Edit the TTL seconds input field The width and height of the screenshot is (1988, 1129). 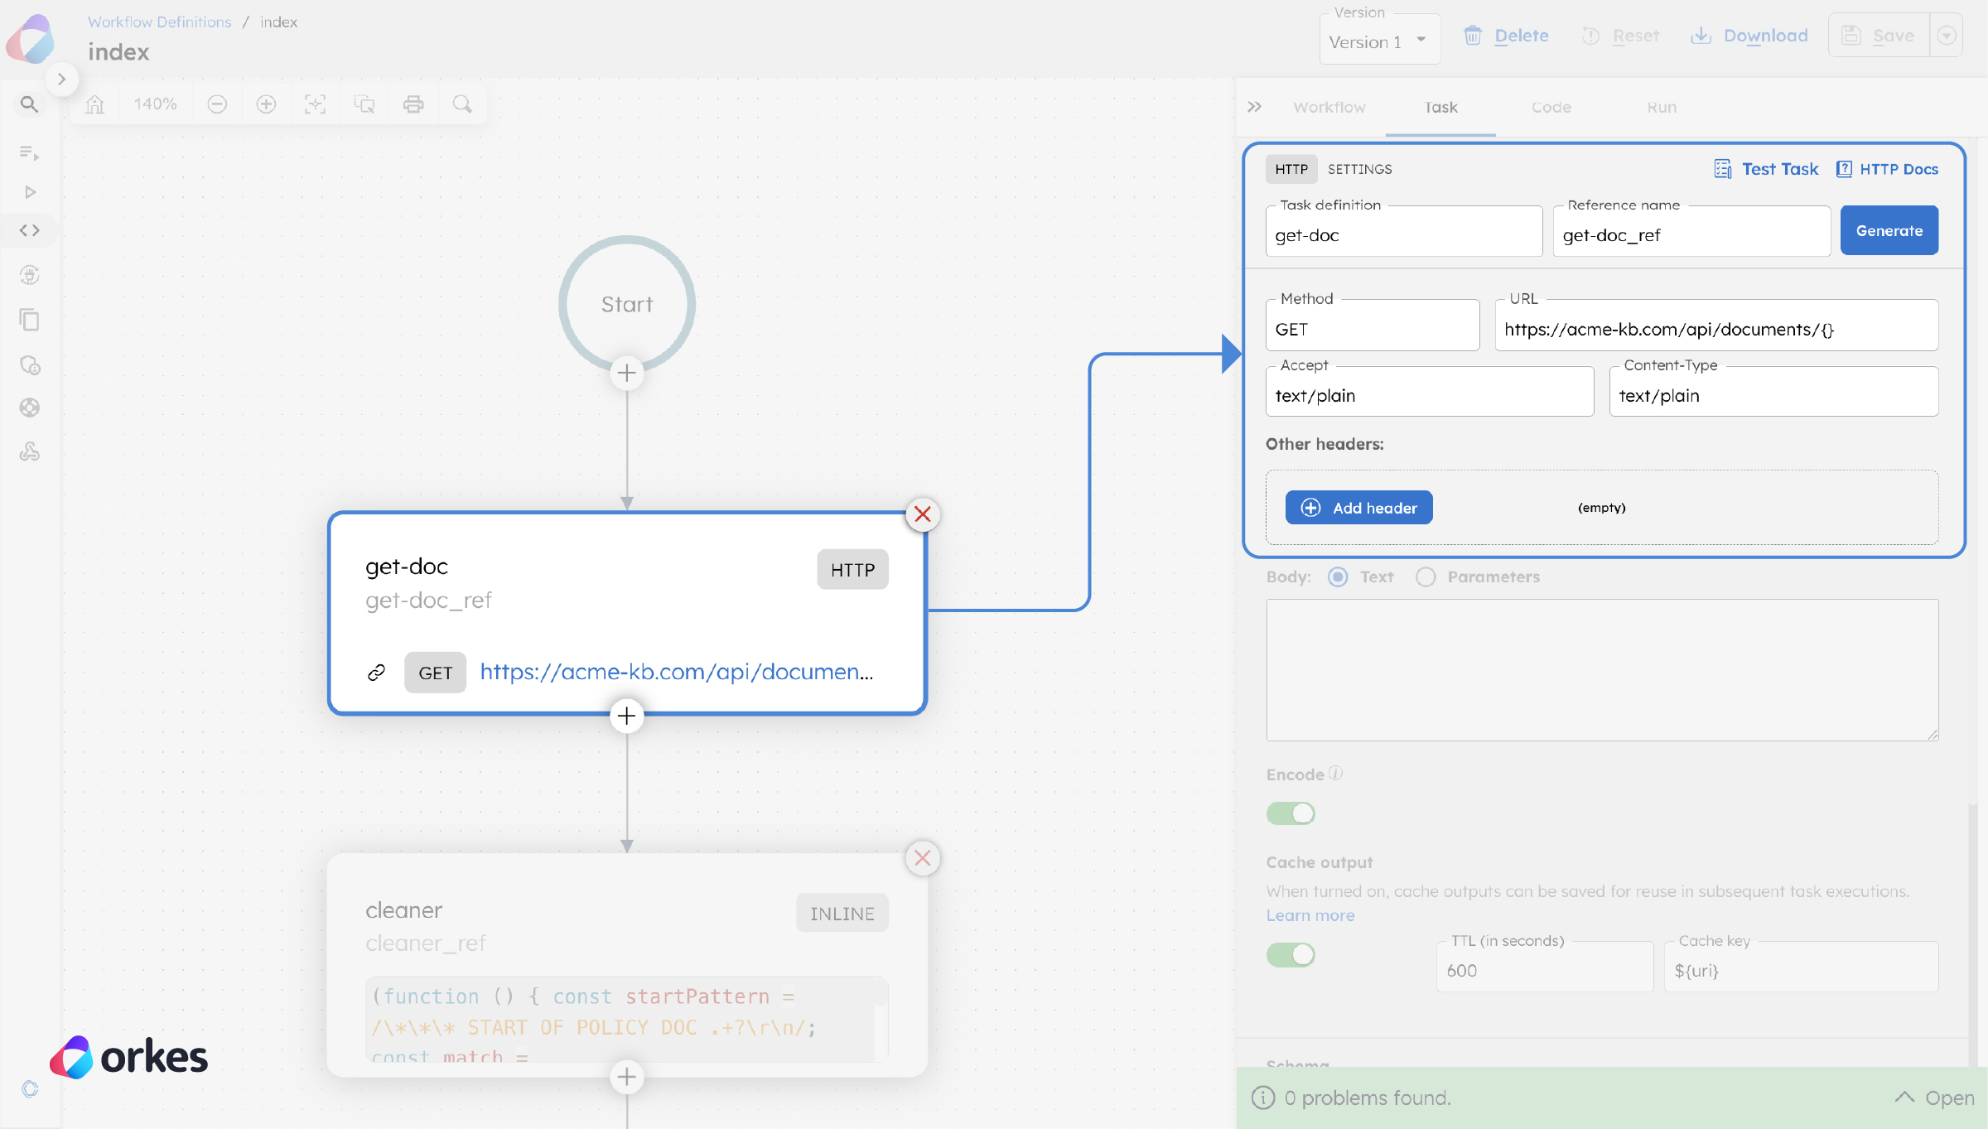(1544, 970)
